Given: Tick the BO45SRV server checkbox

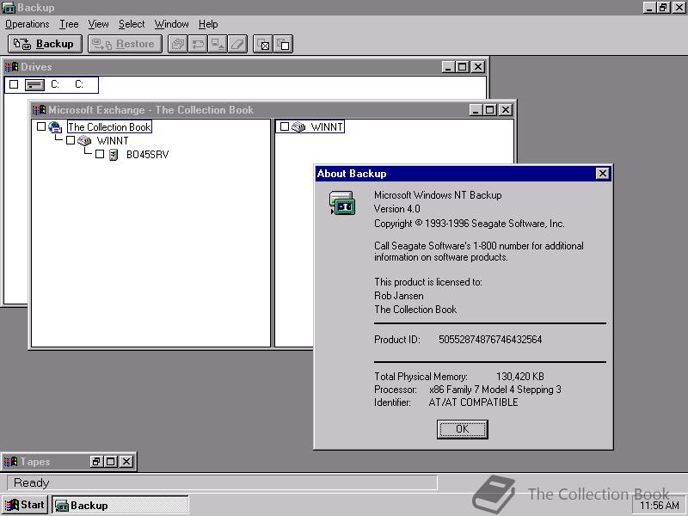Looking at the screenshot, I should pyautogui.click(x=100, y=154).
